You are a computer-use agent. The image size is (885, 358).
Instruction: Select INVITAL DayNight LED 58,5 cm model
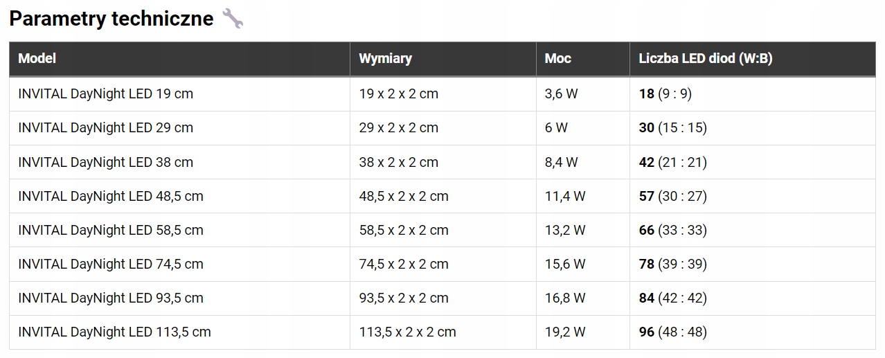(x=111, y=230)
